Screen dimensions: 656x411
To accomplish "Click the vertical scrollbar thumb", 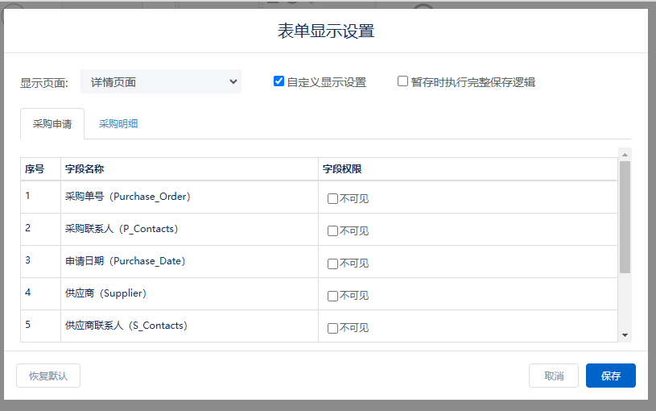I will [x=625, y=216].
